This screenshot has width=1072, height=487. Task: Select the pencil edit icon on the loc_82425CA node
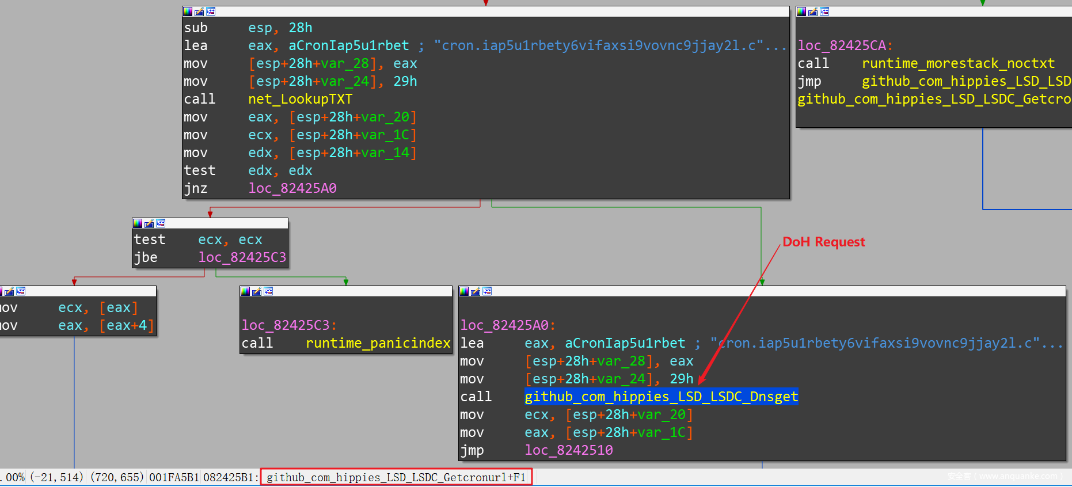point(813,12)
